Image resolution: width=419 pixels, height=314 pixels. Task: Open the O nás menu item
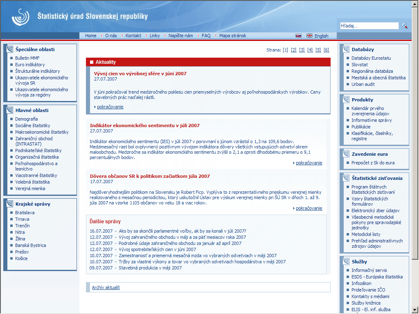111,36
